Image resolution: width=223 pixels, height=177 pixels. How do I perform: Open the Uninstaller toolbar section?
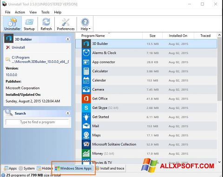(13, 24)
